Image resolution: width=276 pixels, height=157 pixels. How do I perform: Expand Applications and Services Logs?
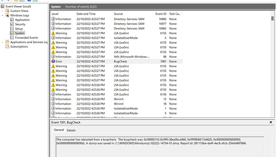pos(3,42)
